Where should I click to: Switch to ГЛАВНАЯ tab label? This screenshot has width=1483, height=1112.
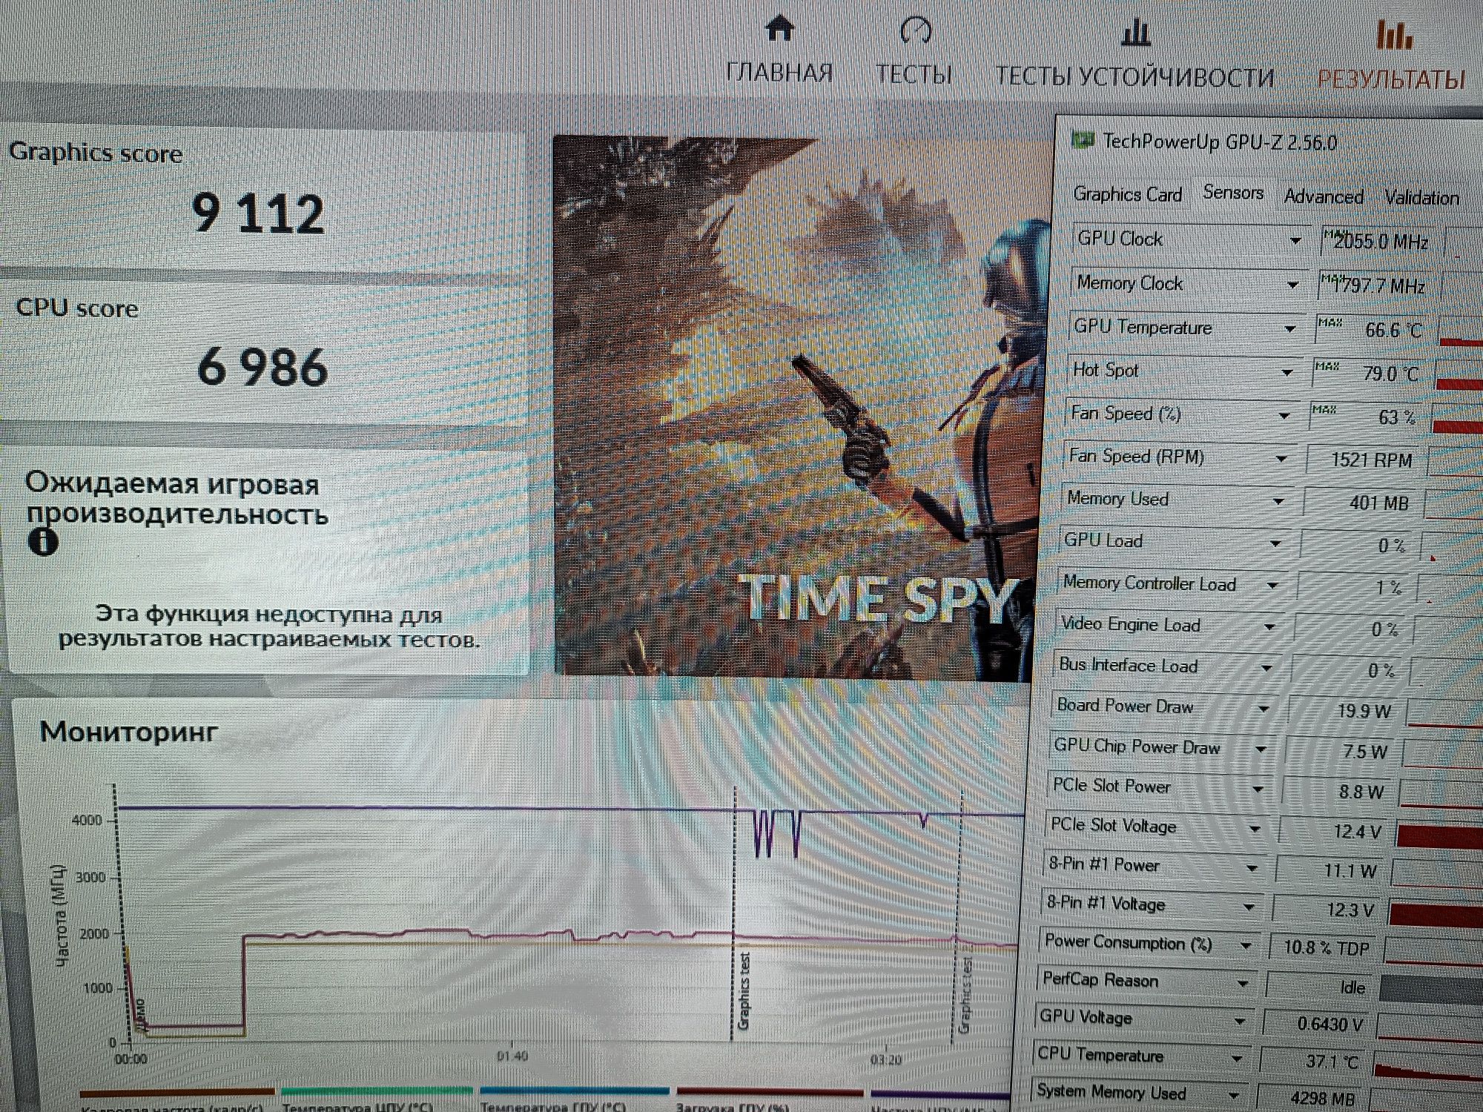[x=779, y=73]
